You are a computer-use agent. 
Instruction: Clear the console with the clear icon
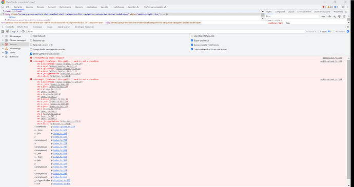point(8,32)
